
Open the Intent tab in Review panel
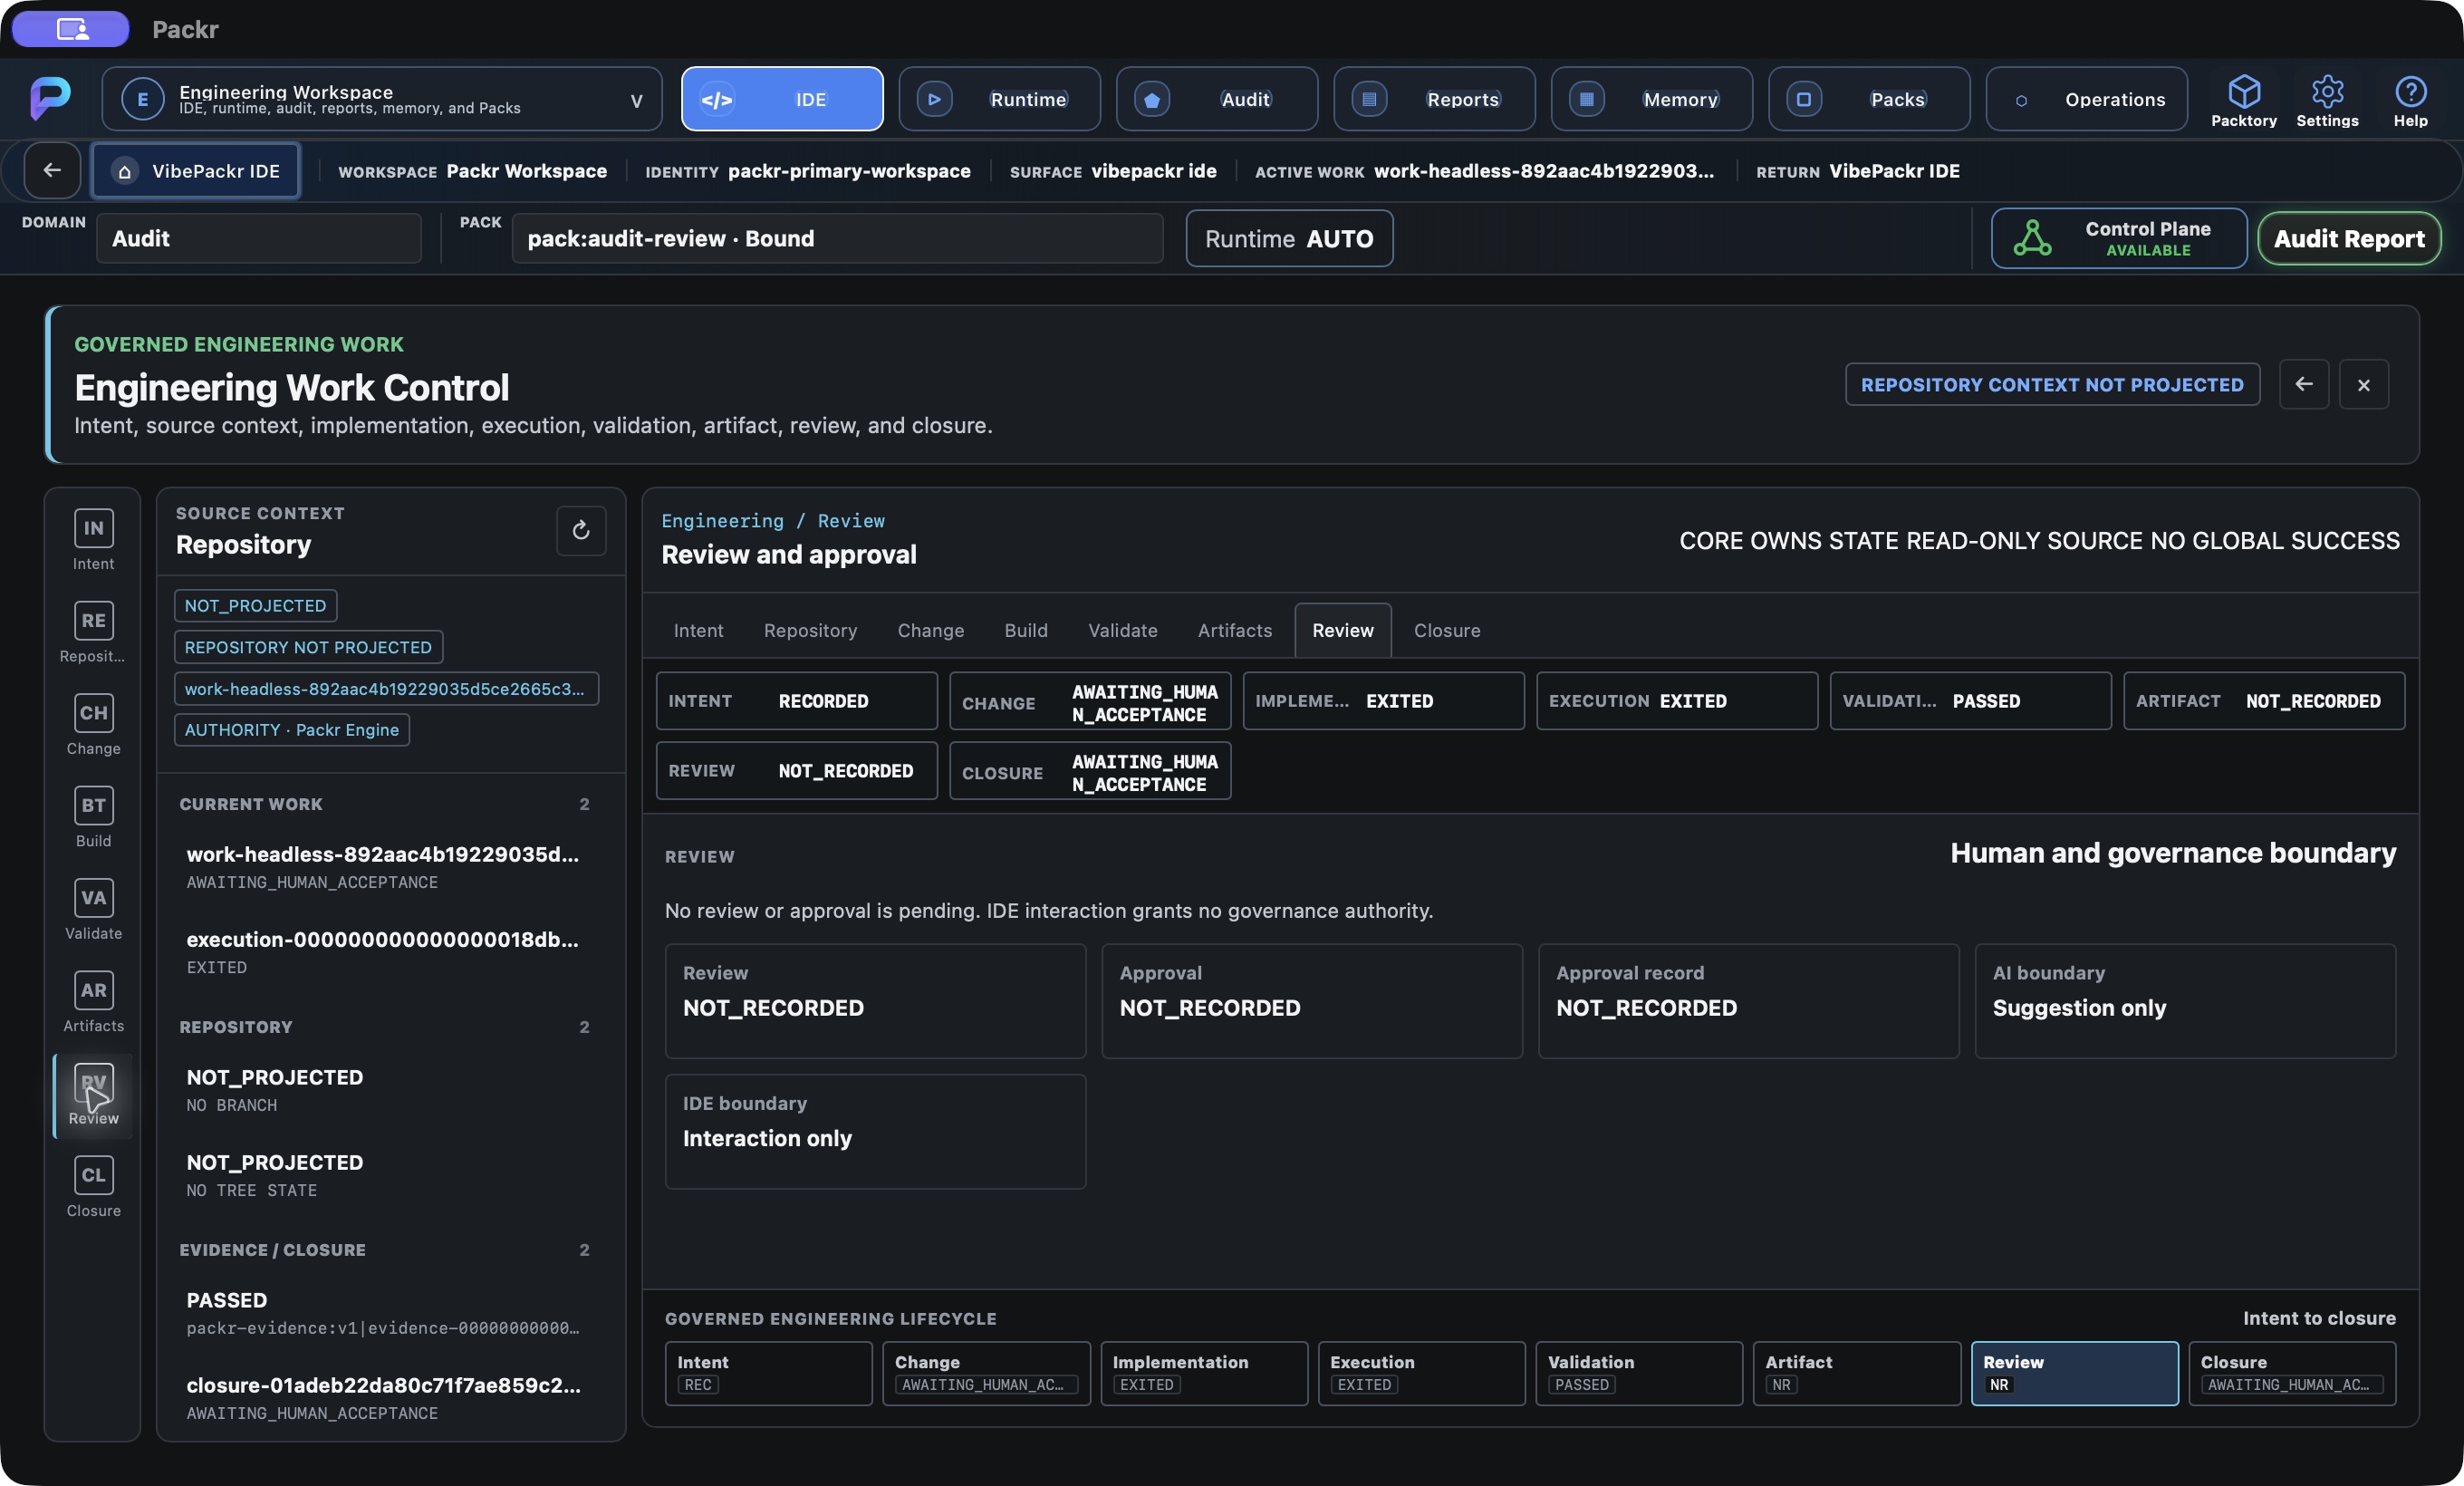tap(698, 630)
